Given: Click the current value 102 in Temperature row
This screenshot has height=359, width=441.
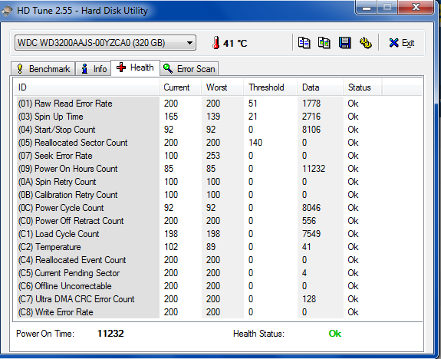Looking at the screenshot, I should click(x=171, y=247).
